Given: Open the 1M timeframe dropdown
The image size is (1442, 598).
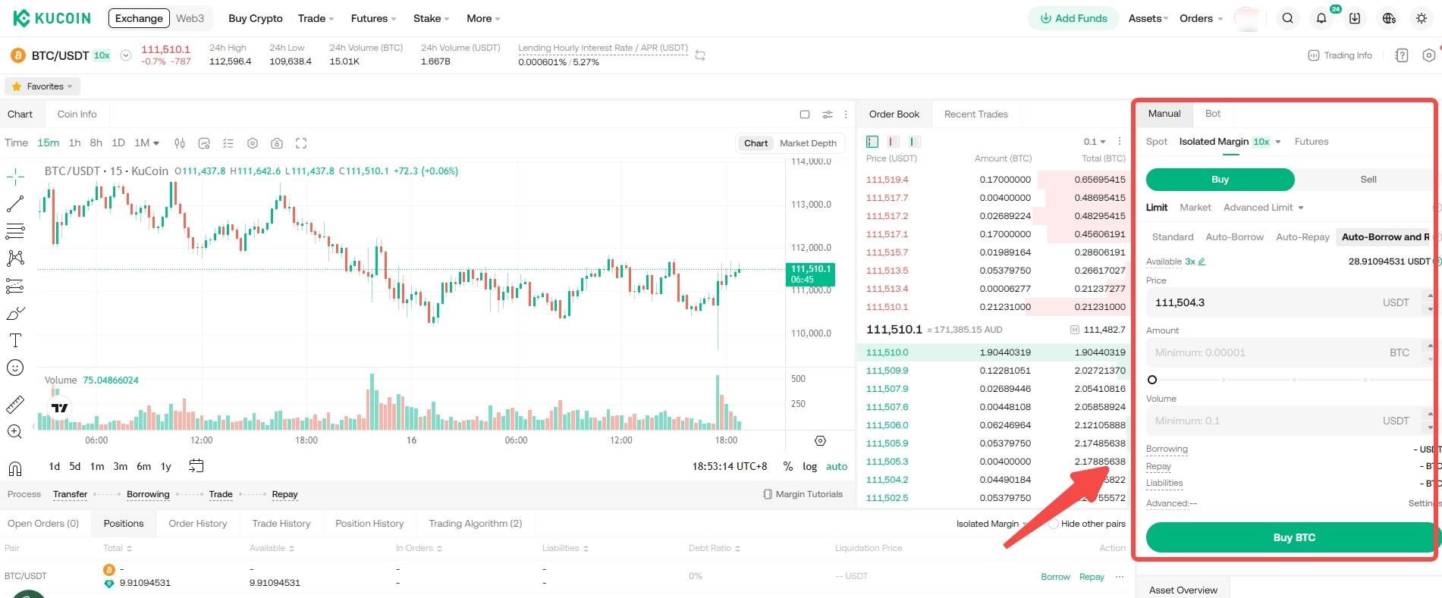Looking at the screenshot, I should click(x=146, y=142).
